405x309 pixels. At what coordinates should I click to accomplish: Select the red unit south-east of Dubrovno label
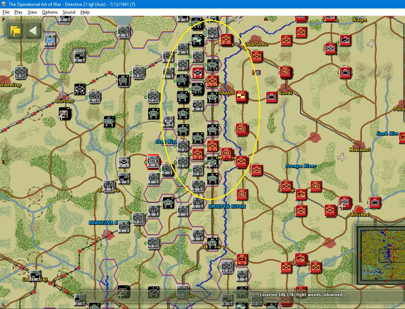(x=257, y=56)
